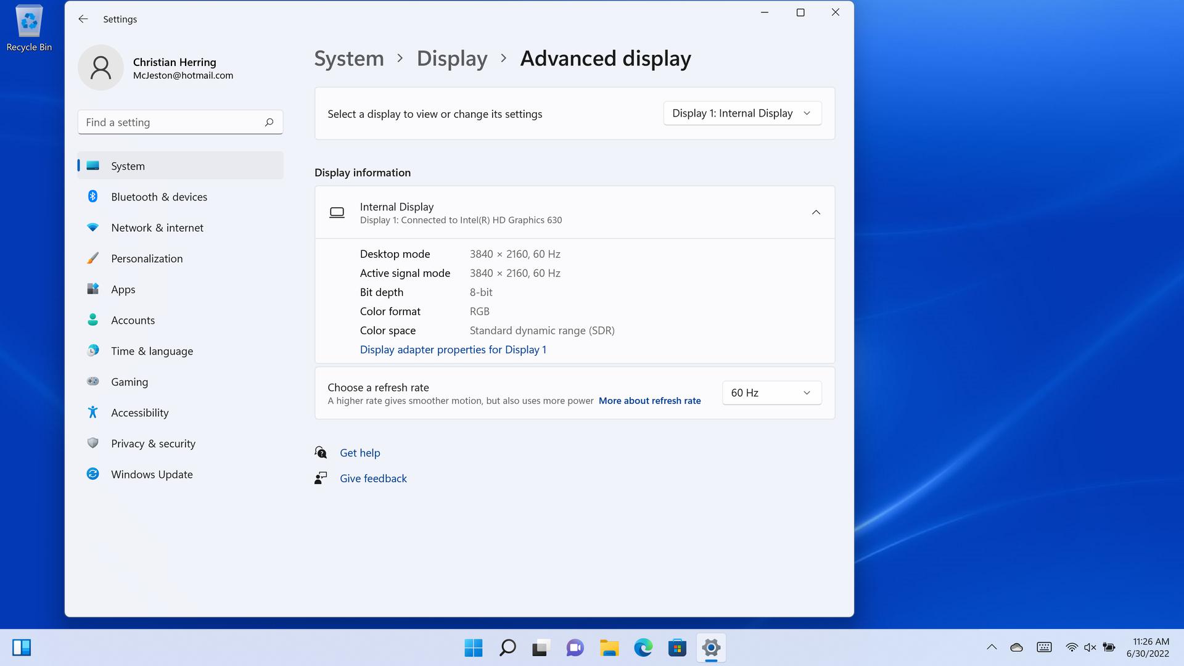1184x666 pixels.
Task: Click the user profile avatar icon
Action: point(101,68)
